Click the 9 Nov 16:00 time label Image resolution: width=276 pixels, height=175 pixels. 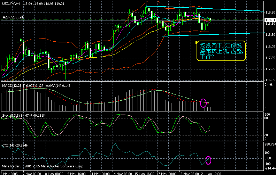pyautogui.click(x=77, y=174)
